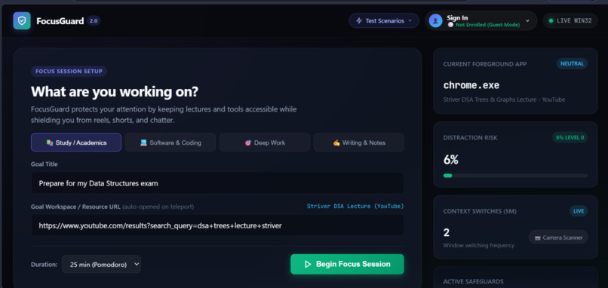This screenshot has width=608, height=288.
Task: Click the FocusGuard app name
Action: tap(60, 21)
